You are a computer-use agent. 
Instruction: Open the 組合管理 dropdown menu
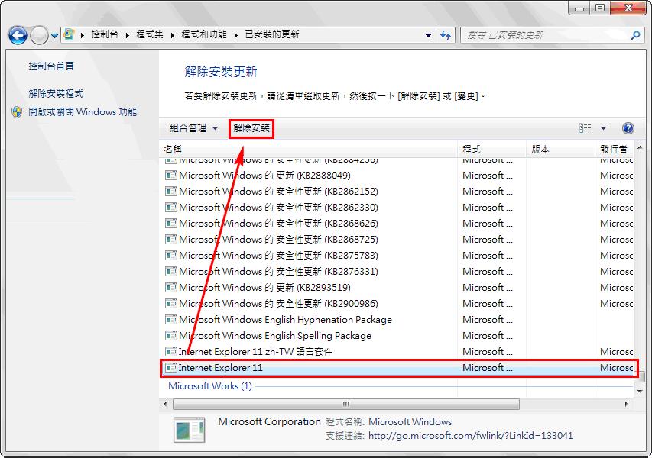[194, 128]
